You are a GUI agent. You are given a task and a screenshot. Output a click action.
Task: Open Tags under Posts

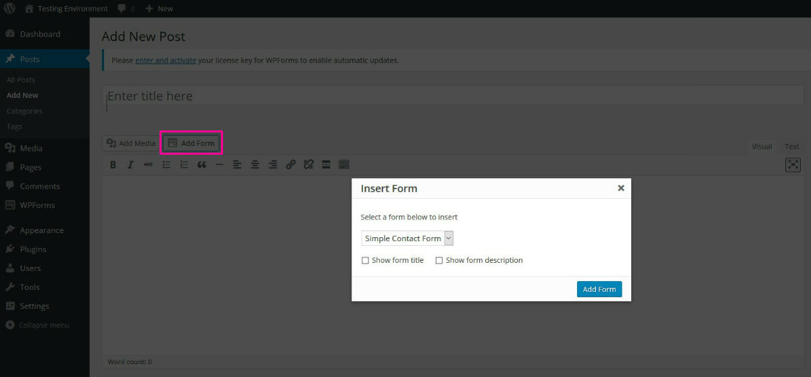click(x=14, y=126)
